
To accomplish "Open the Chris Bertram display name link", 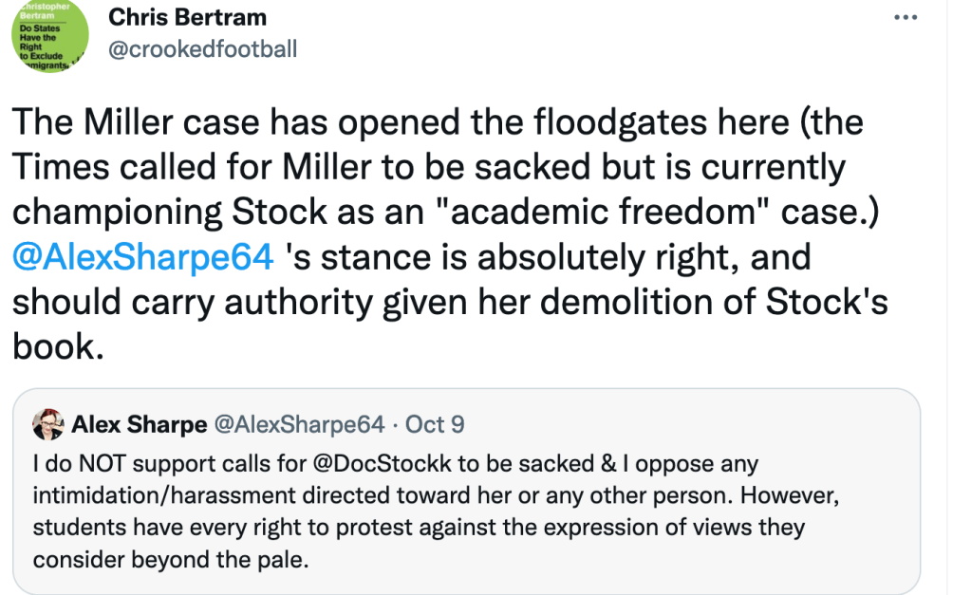I will point(187,17).
